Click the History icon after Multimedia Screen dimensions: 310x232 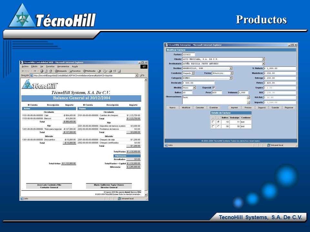tap(99, 71)
